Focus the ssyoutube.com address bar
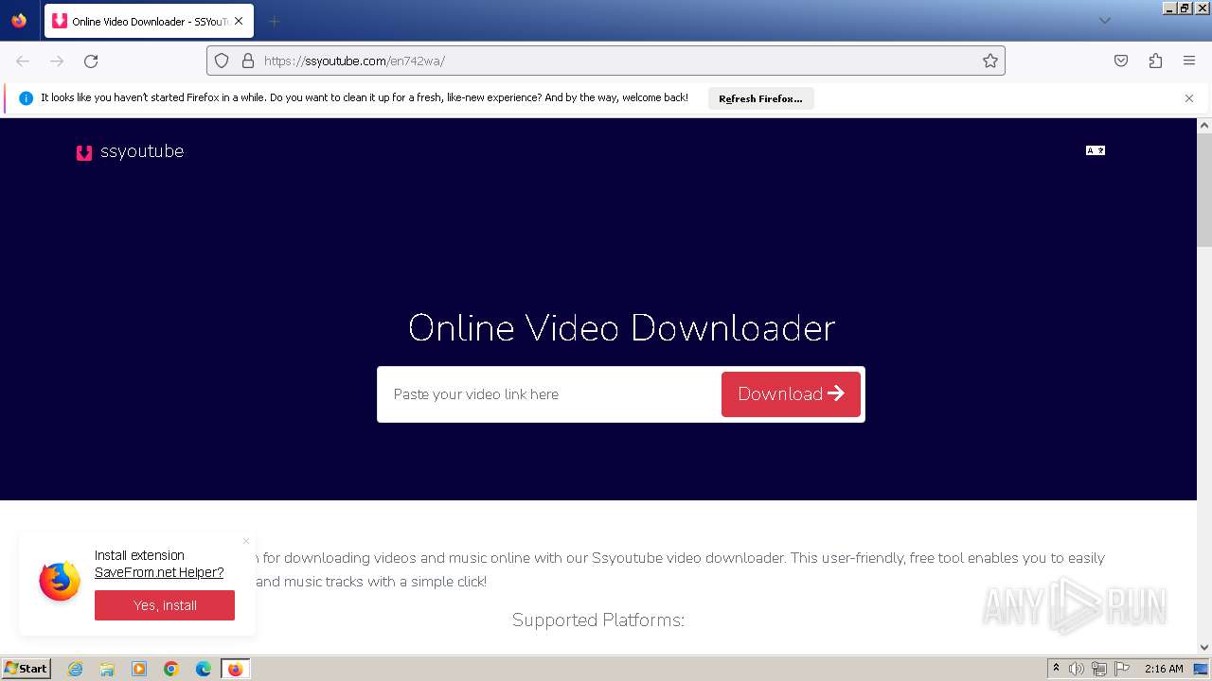 click(606, 61)
